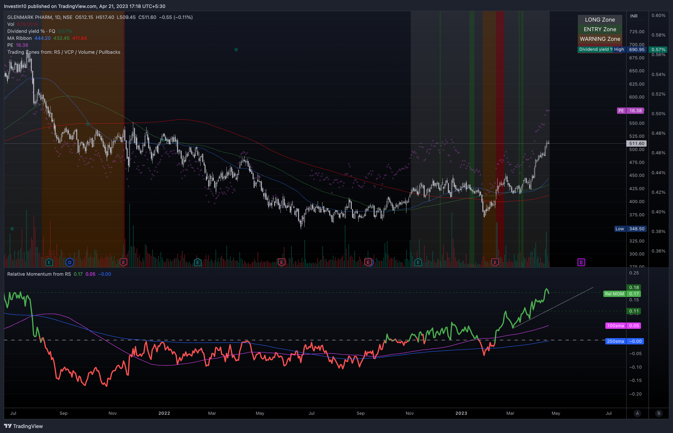Viewport: 673px width, 433px height.
Task: Click the WARNING Zone legend cell
Action: 600,39
